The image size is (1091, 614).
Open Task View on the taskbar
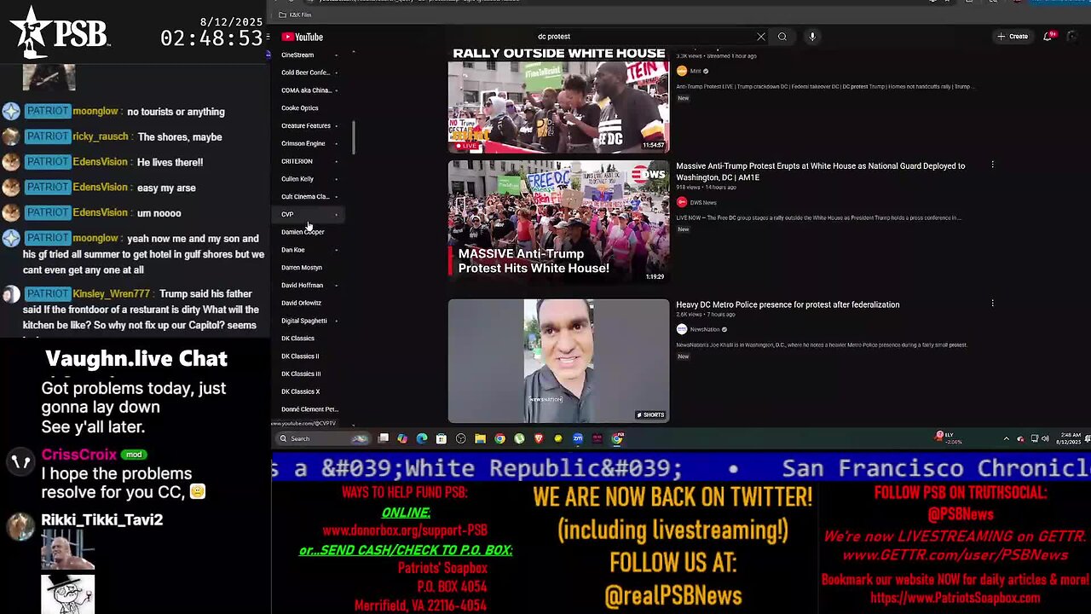pyautogui.click(x=384, y=438)
